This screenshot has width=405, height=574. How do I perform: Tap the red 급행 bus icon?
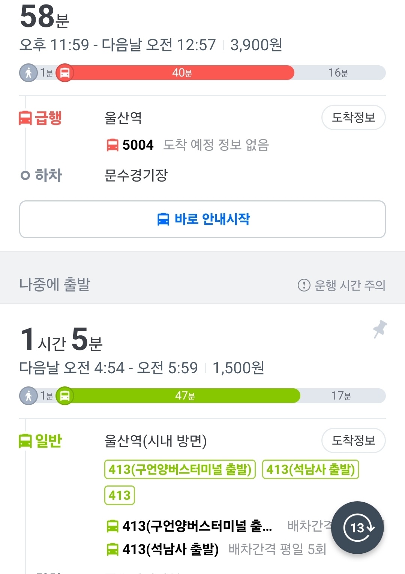25,118
